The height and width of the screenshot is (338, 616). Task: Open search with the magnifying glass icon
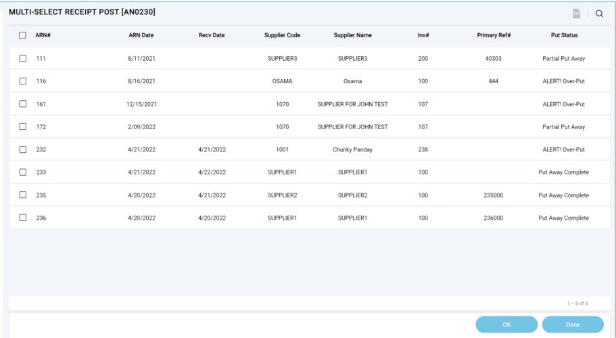click(599, 13)
